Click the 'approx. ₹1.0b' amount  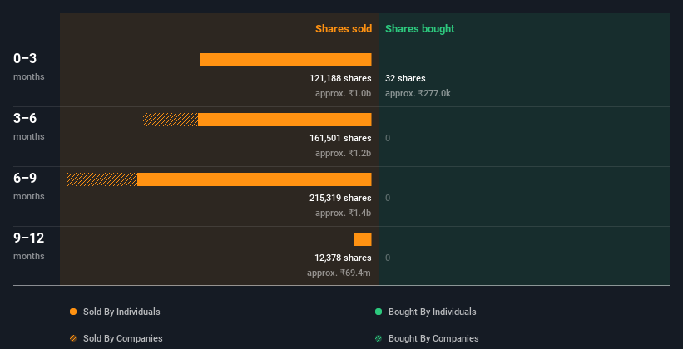pyautogui.click(x=344, y=93)
